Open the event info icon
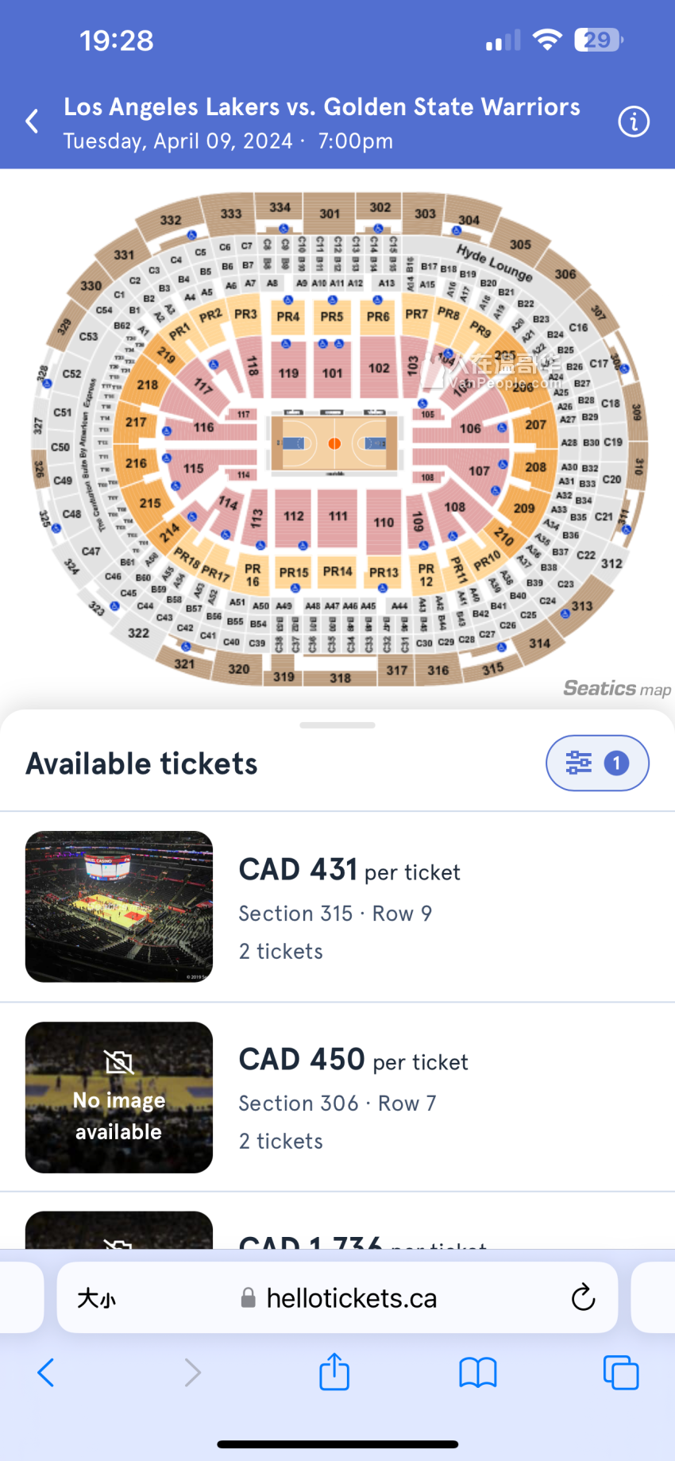 click(x=633, y=122)
